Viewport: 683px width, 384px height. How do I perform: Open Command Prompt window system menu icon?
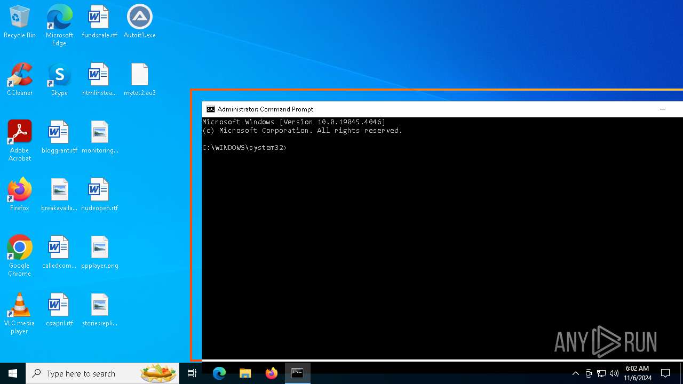211,109
